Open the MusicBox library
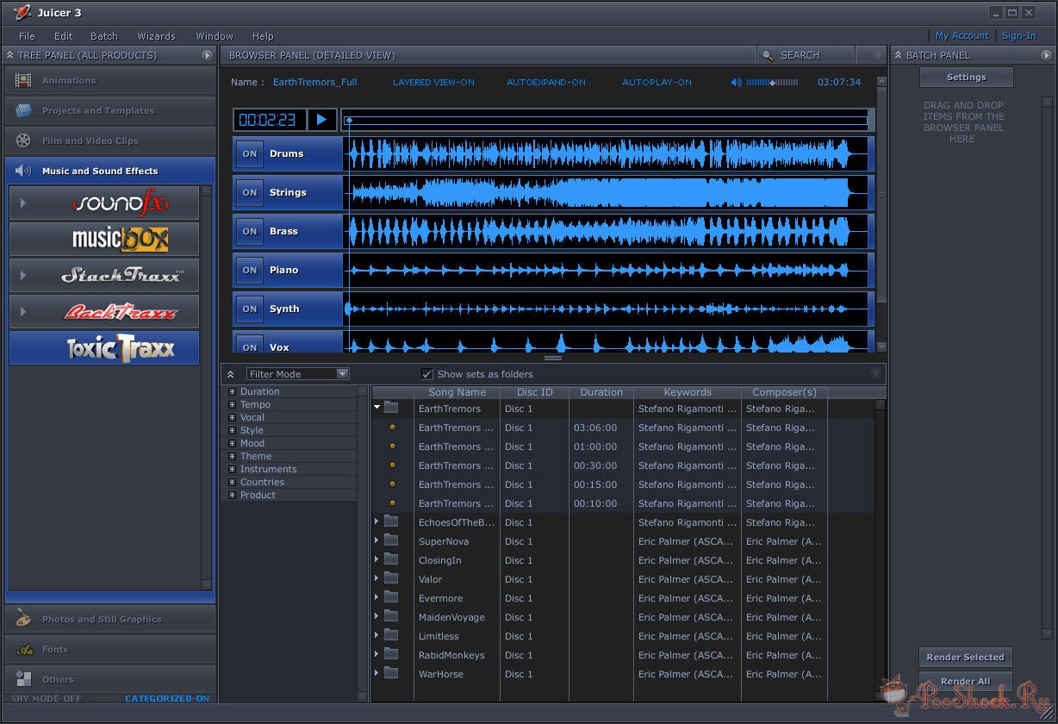 tap(104, 239)
